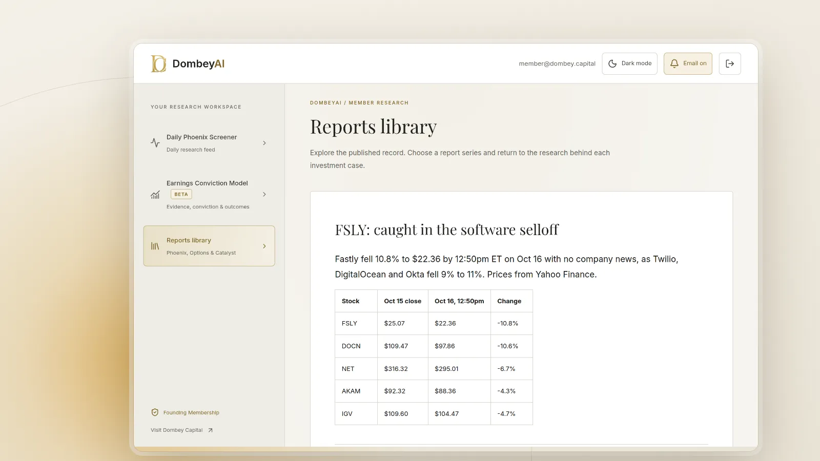Click the FSLY ticker cell
Image resolution: width=820 pixels, height=461 pixels.
[x=356, y=324]
